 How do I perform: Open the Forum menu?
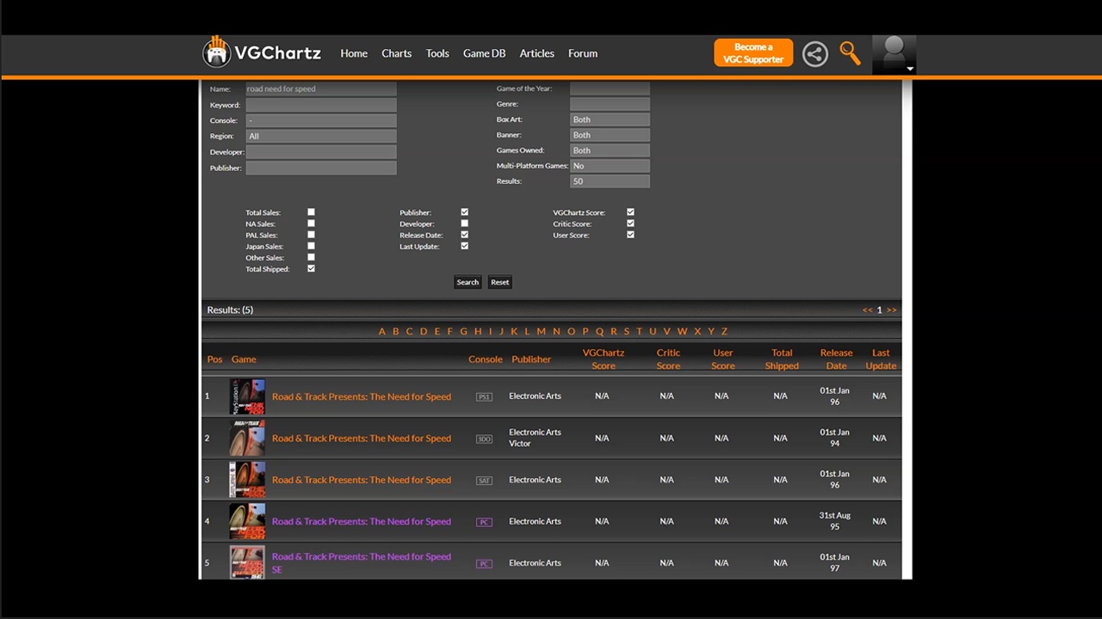point(583,53)
